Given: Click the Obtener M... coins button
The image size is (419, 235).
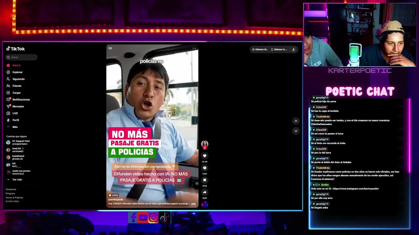Looking at the screenshot, I should coord(260,50).
